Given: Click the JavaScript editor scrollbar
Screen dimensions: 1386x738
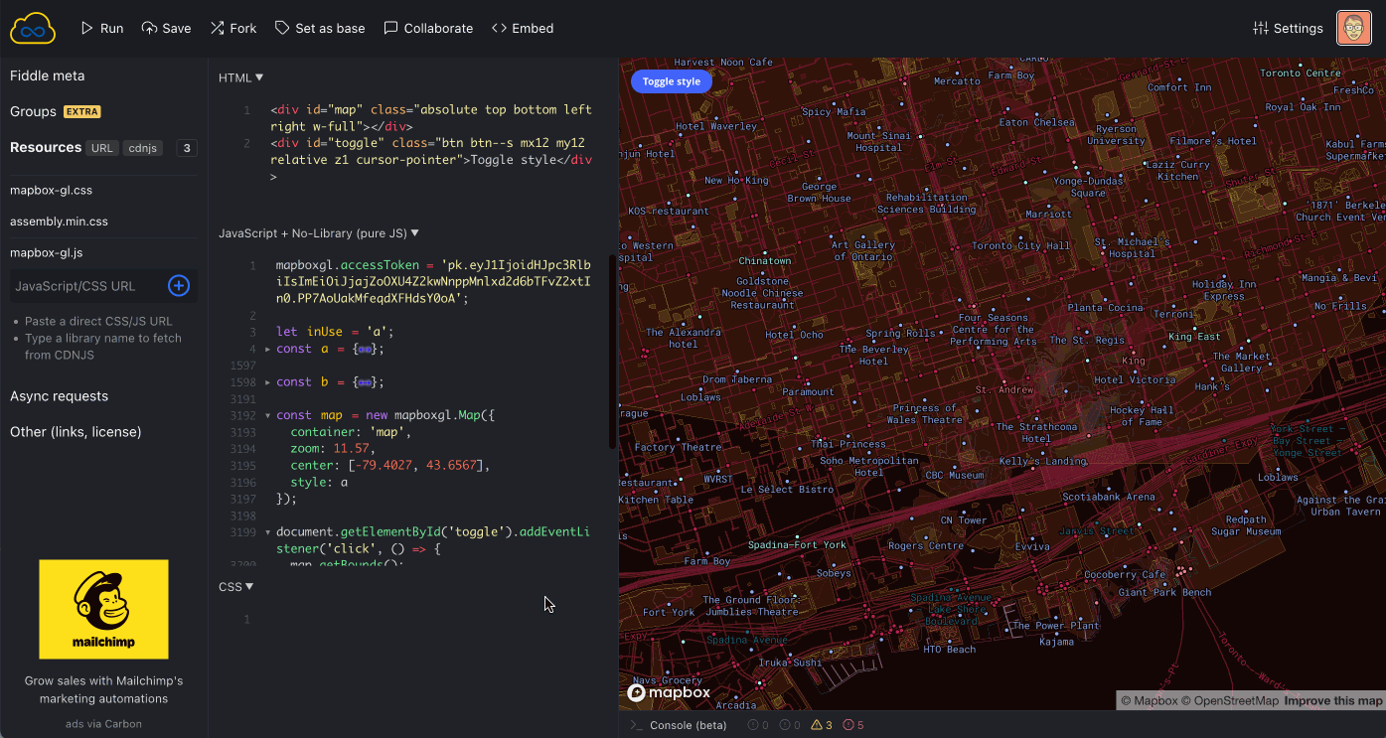Looking at the screenshot, I should tap(612, 351).
